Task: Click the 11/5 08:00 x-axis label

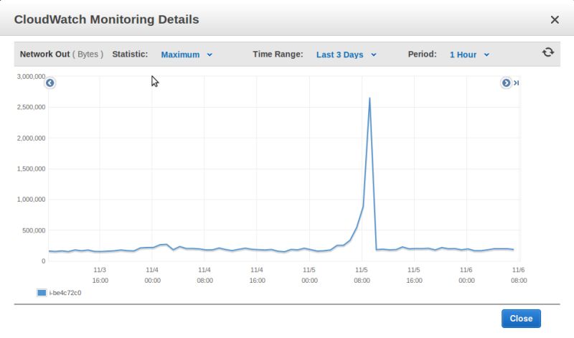Action: (362, 275)
